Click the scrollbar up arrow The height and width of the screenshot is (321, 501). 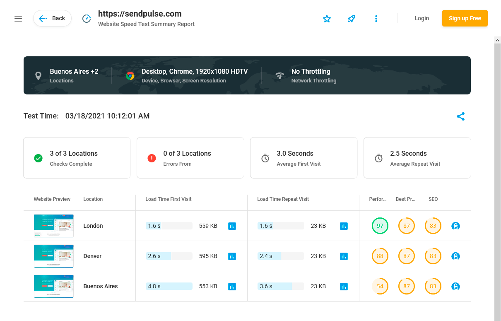498,40
